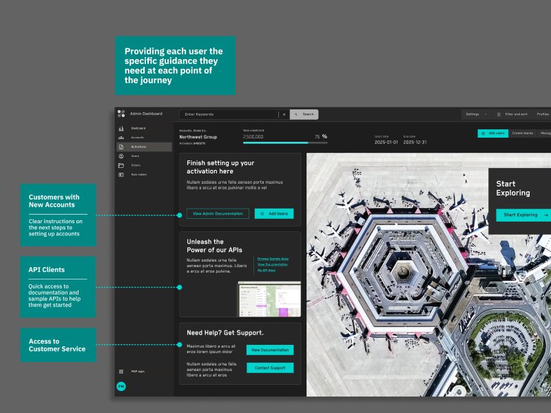
Task: Clear the search field with X icon
Action: click(x=284, y=114)
